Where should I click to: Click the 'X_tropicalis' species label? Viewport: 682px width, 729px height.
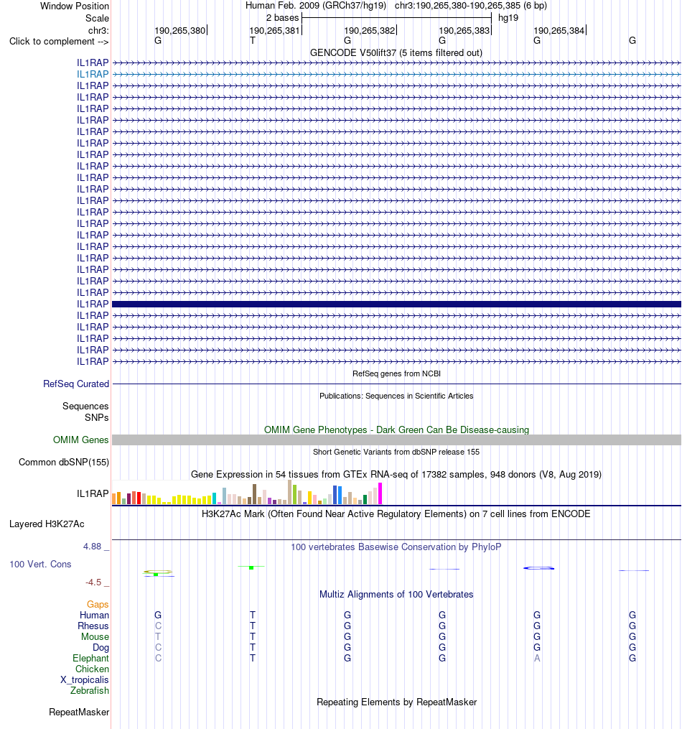click(85, 679)
